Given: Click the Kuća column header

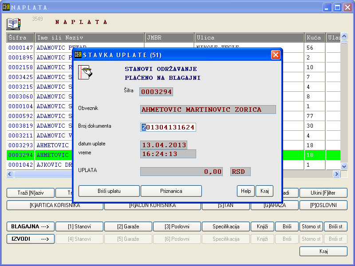Looking at the screenshot, I should coord(315,38).
